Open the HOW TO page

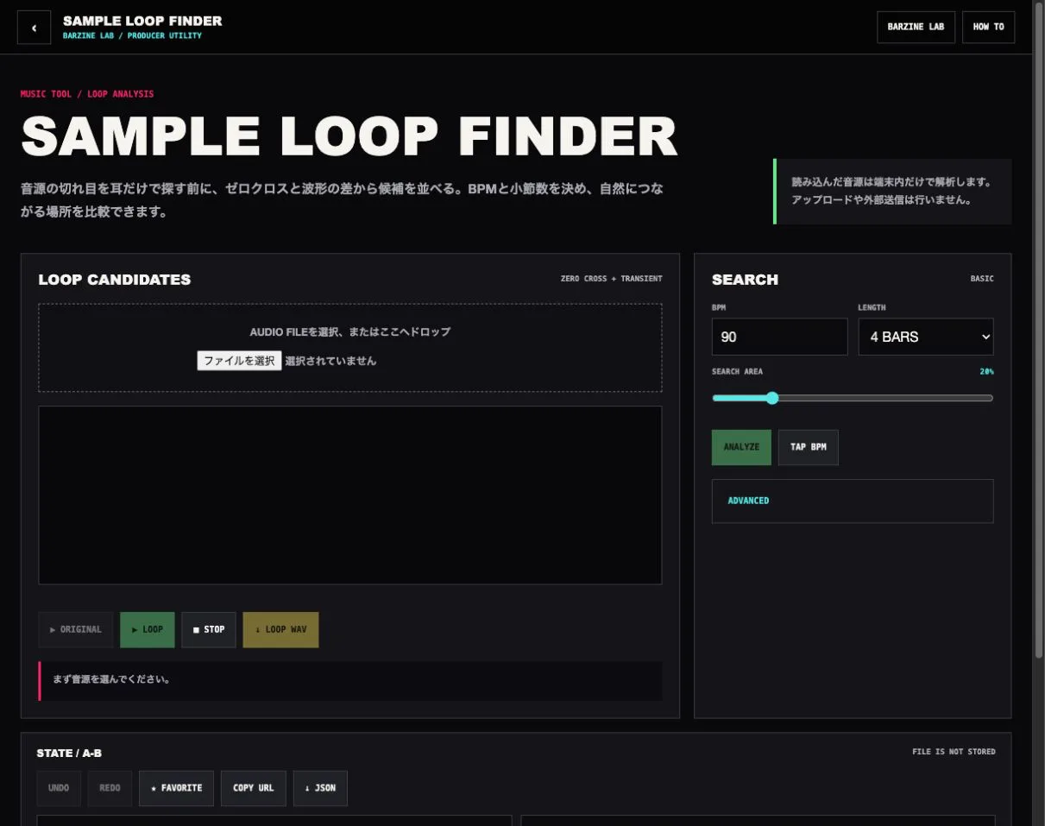click(988, 27)
